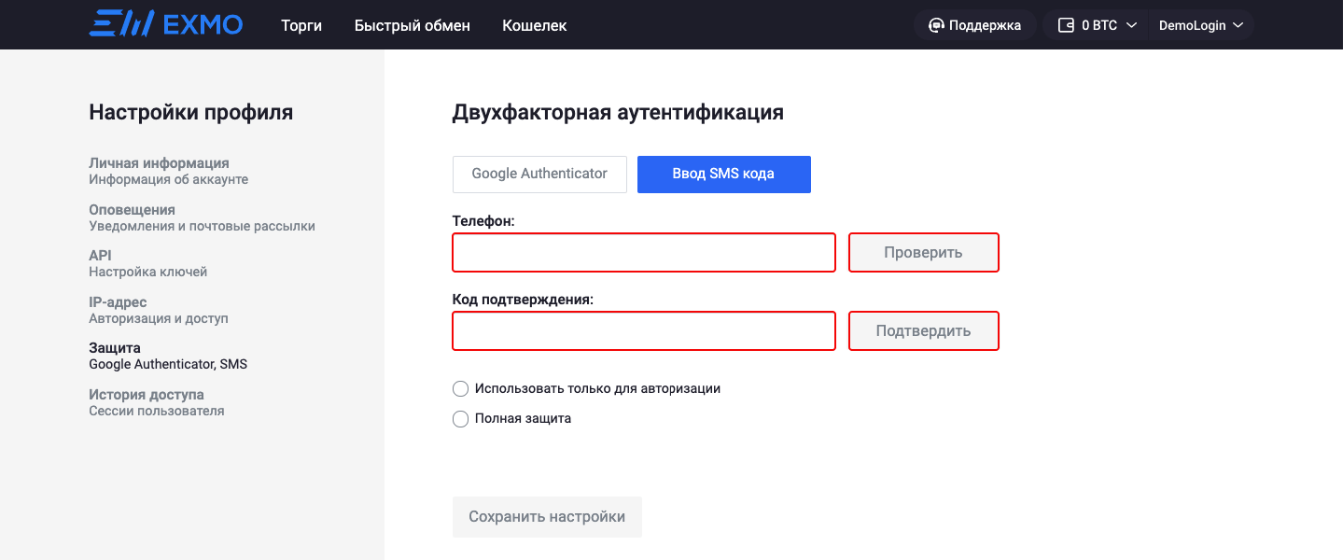
Task: Click the EXMO logo
Action: [x=166, y=24]
